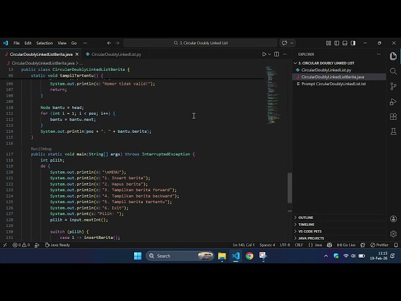Open the Edit menu
This screenshot has width=401, height=301.
[x=28, y=43]
